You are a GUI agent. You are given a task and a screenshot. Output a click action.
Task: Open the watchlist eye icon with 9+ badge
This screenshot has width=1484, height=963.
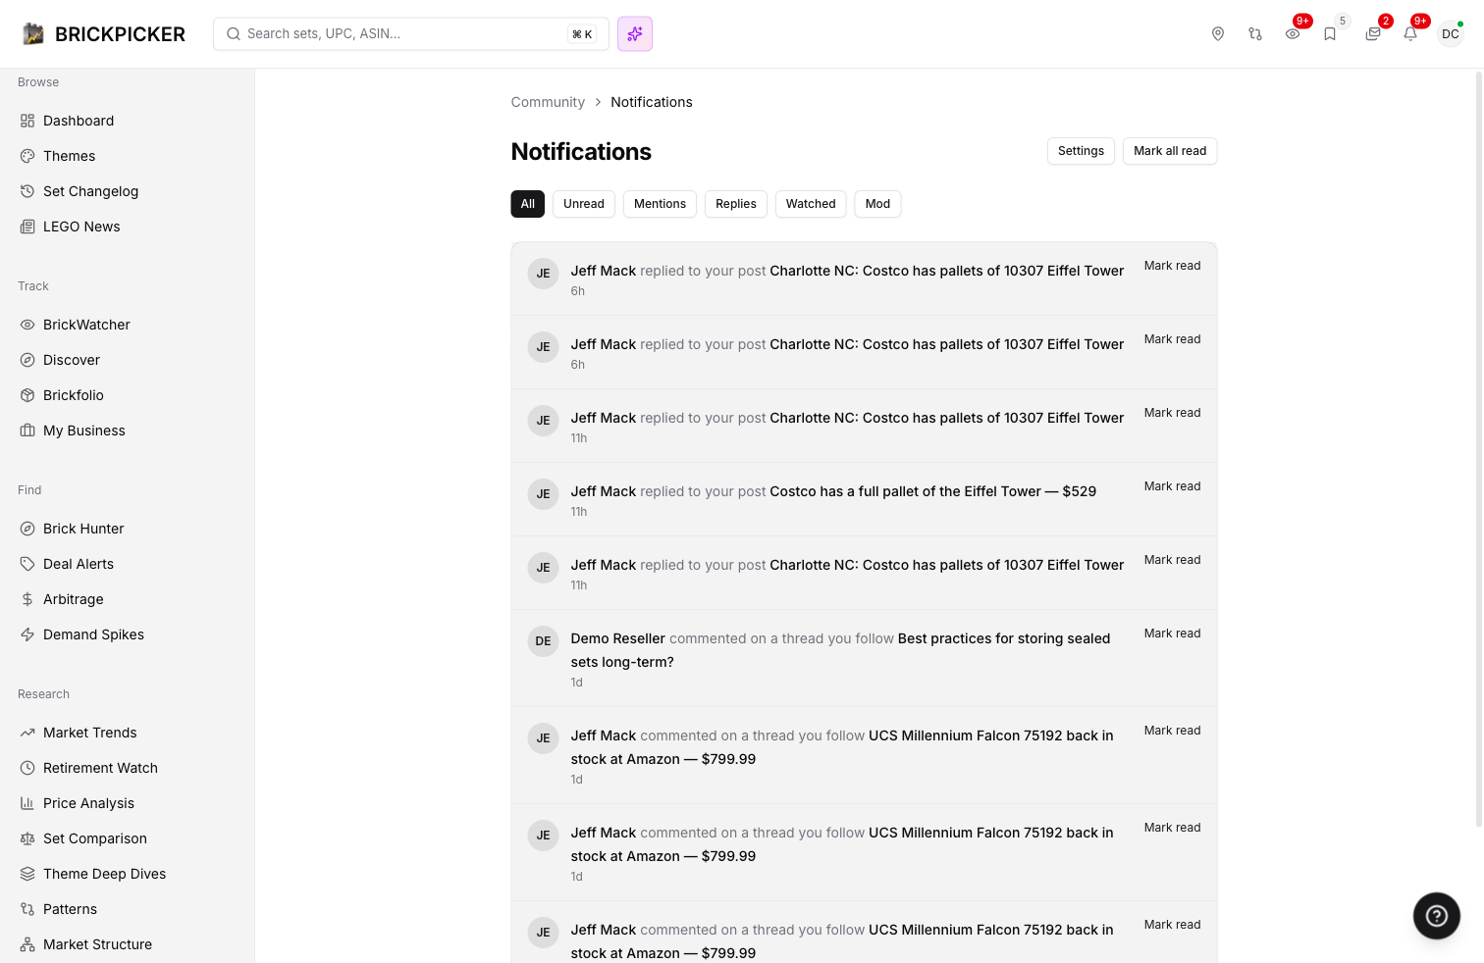1293,34
